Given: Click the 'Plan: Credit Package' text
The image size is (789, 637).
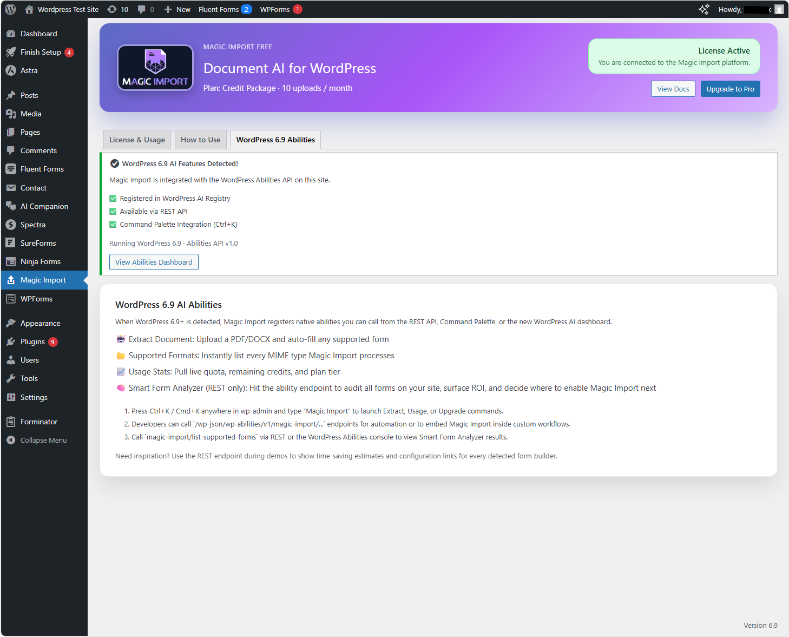Looking at the screenshot, I should tap(240, 88).
